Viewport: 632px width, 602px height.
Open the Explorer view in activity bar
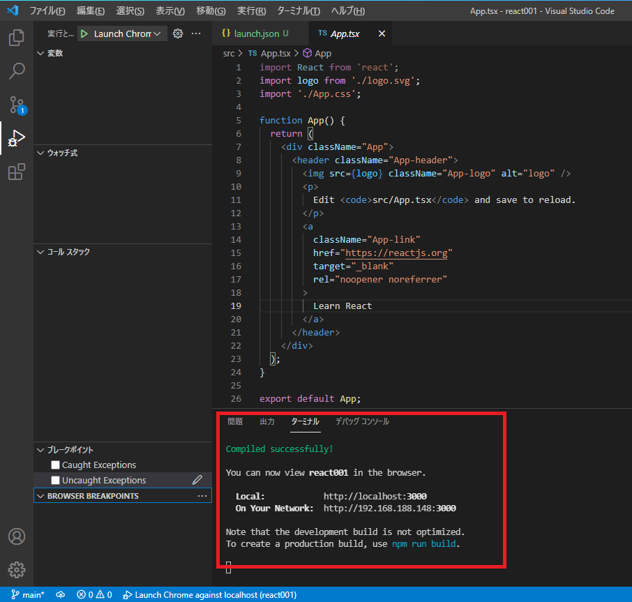point(17,38)
